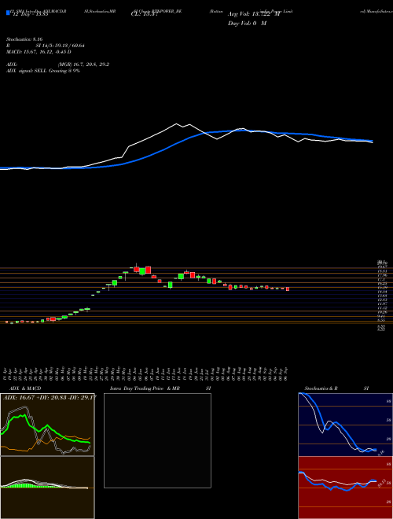The image size is (393, 519).
Task: Click the peak of the white price line
Action: tap(176, 123)
